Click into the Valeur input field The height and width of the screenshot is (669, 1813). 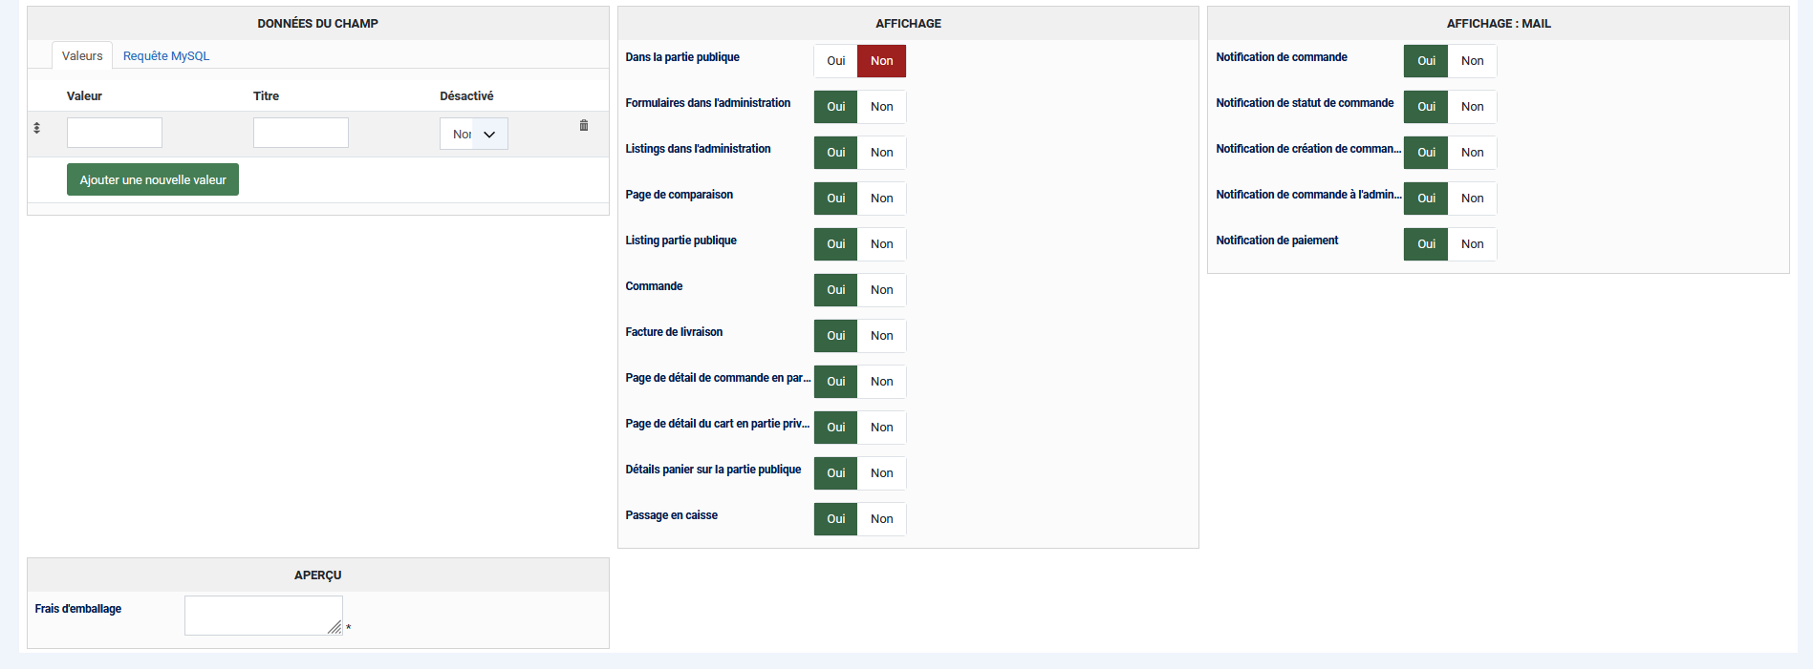coord(115,134)
